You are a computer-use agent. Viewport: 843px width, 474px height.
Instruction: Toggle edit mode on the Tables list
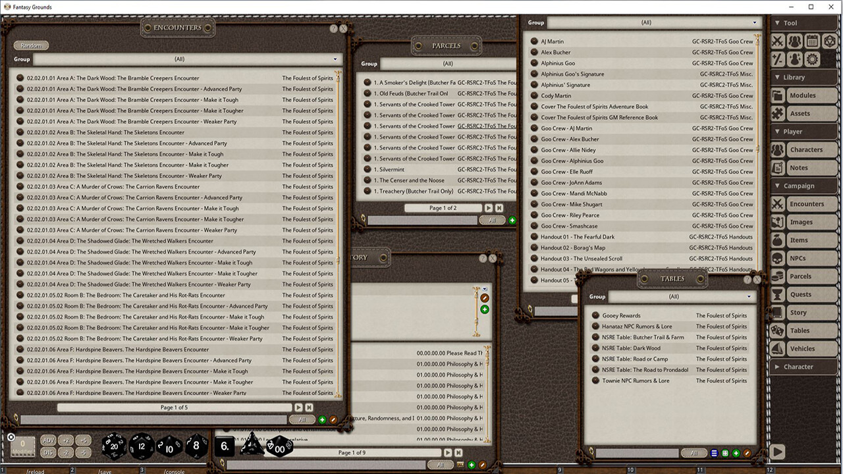point(748,453)
